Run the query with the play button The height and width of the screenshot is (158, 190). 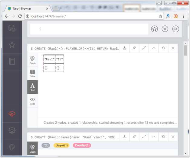[x=175, y=29]
